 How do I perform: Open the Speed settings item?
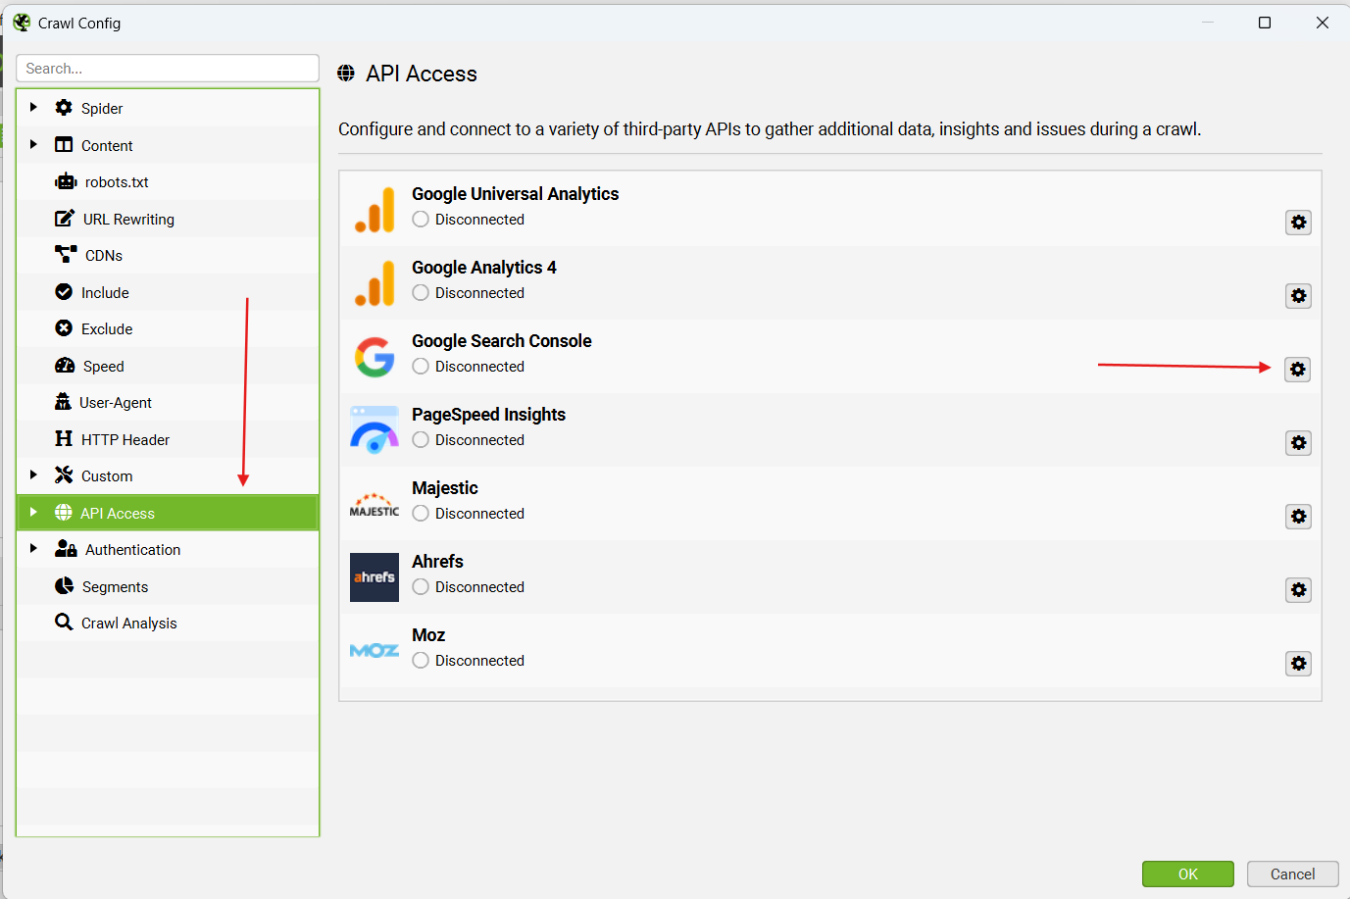tap(103, 367)
